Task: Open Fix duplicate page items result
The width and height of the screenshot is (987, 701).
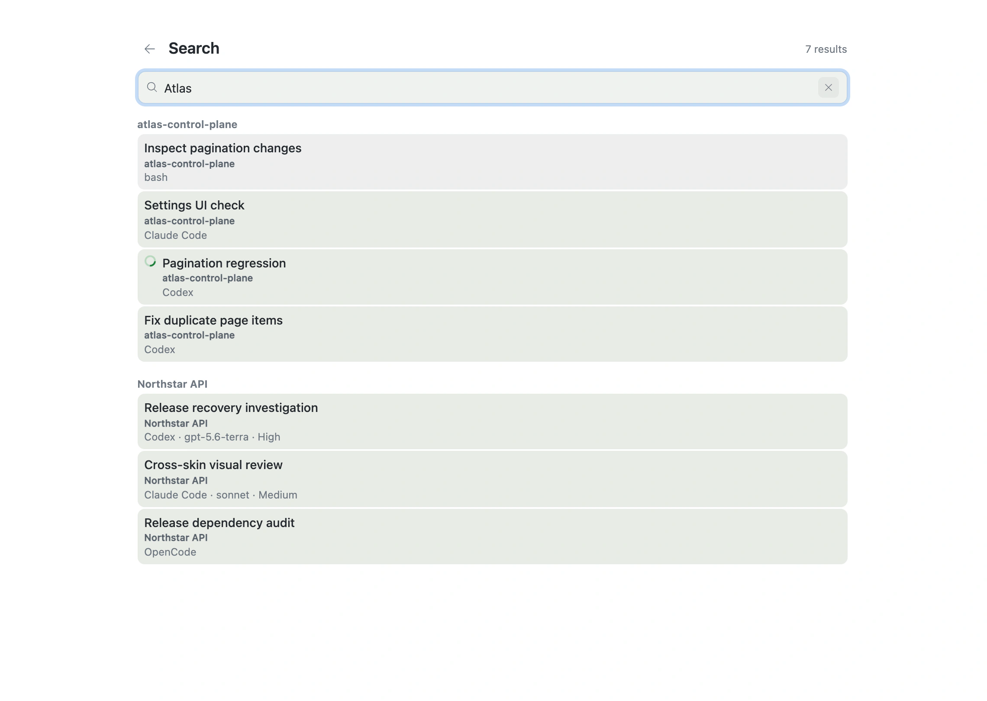Action: 492,334
